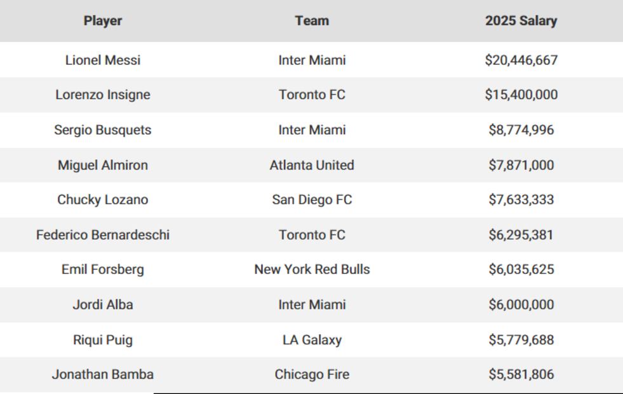Screen dimensions: 623x394
Task: Select the $20,446,667 salary value
Action: (521, 60)
